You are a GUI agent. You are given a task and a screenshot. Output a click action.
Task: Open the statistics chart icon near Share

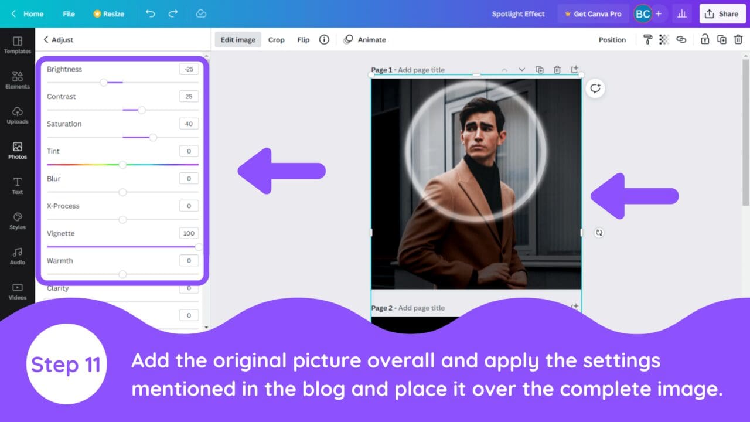[681, 13]
